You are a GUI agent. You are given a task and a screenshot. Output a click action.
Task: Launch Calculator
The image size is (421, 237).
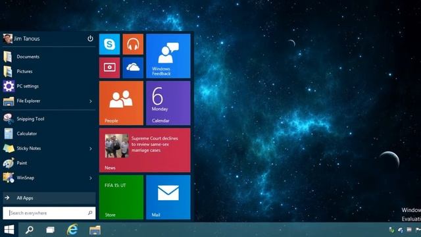(49, 134)
